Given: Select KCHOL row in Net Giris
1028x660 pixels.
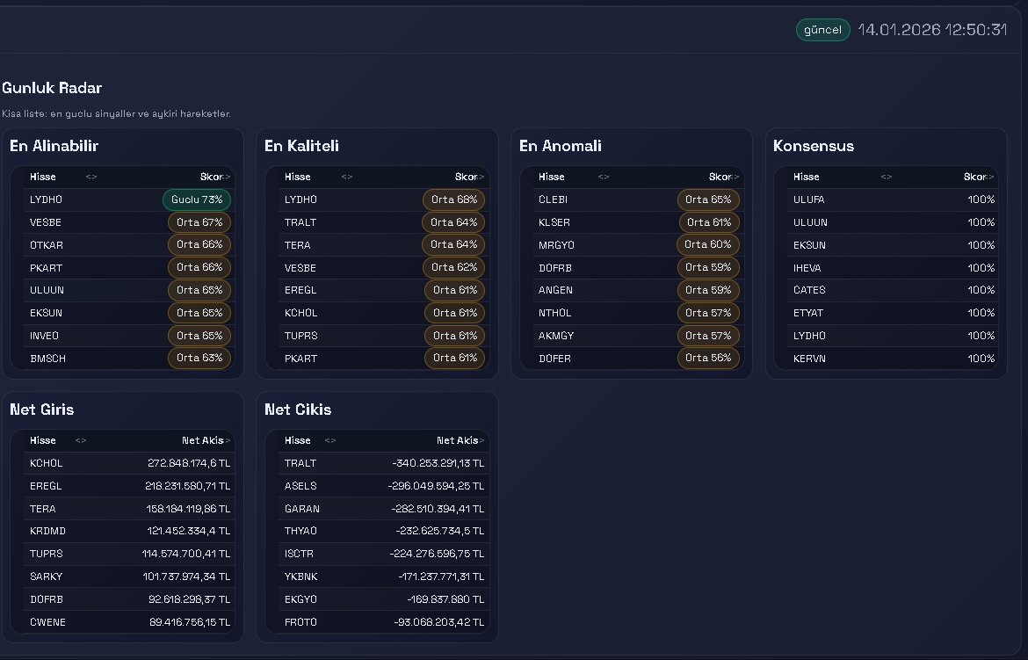Looking at the screenshot, I should click(129, 463).
